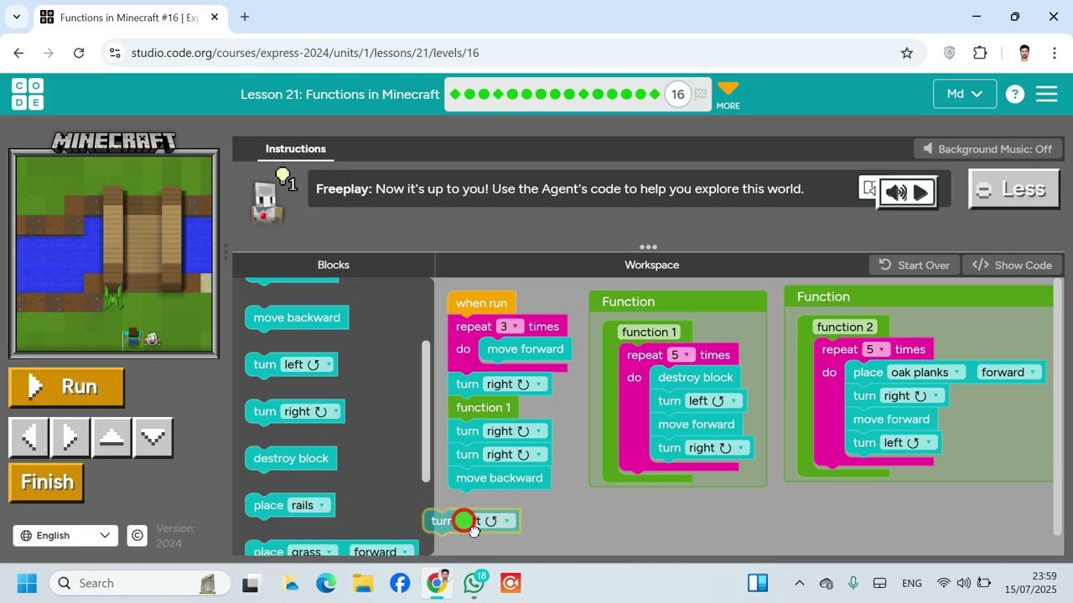Reload the page in the browser
The height and width of the screenshot is (603, 1073).
tap(79, 53)
